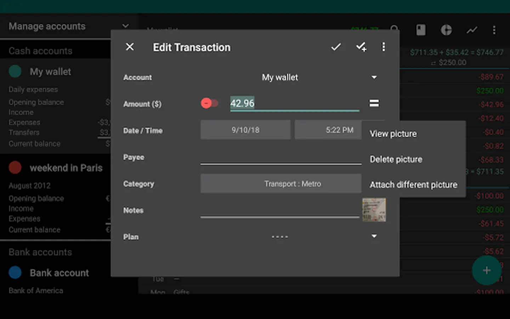Open the 9/10/18 date picker button

245,130
